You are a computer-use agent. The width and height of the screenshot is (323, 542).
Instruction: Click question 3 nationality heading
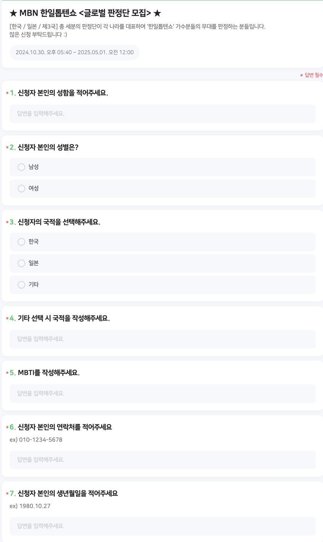53,222
